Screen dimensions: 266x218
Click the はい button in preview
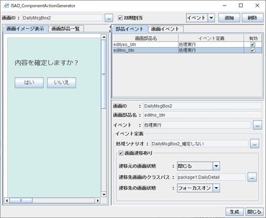pos(29,82)
